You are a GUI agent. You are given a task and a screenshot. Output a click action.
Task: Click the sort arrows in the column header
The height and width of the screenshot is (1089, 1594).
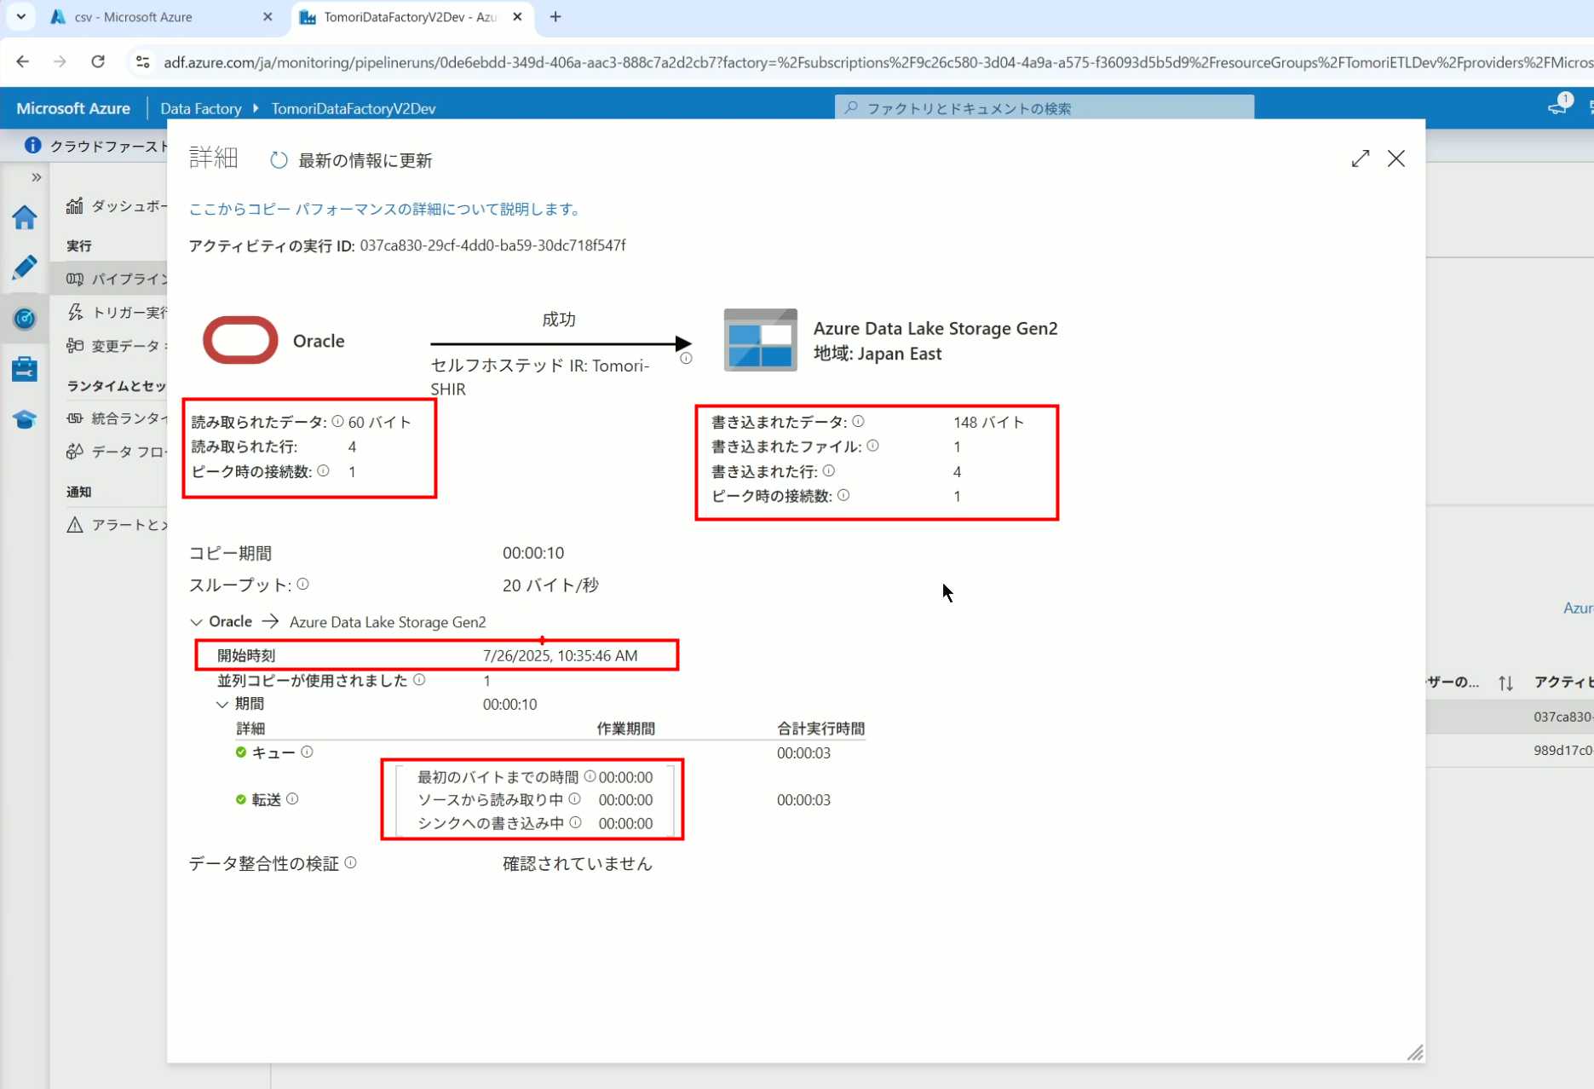pos(1505,683)
